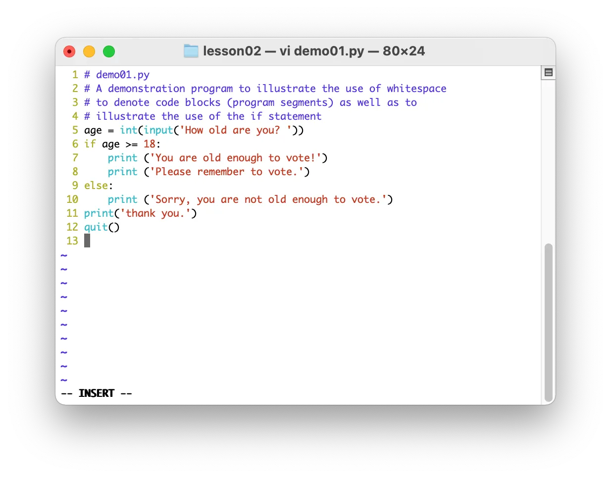Click the split-pane marker icon above the scrollbar

click(548, 72)
